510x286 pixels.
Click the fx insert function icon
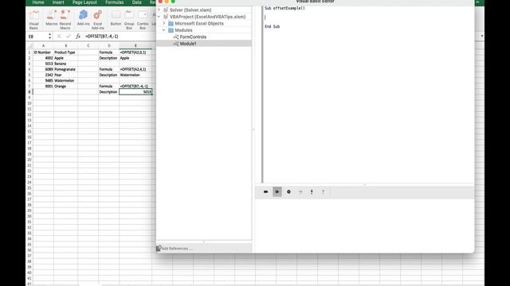pyautogui.click(x=78, y=37)
